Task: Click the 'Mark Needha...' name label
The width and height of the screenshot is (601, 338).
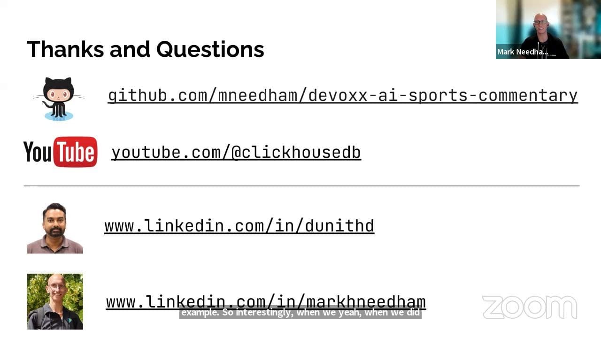Action: point(523,52)
